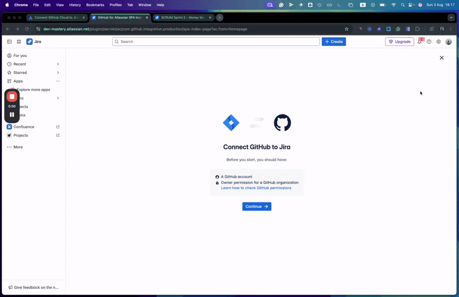Open the Profiles menu
459x297 pixels.
(x=116, y=5)
